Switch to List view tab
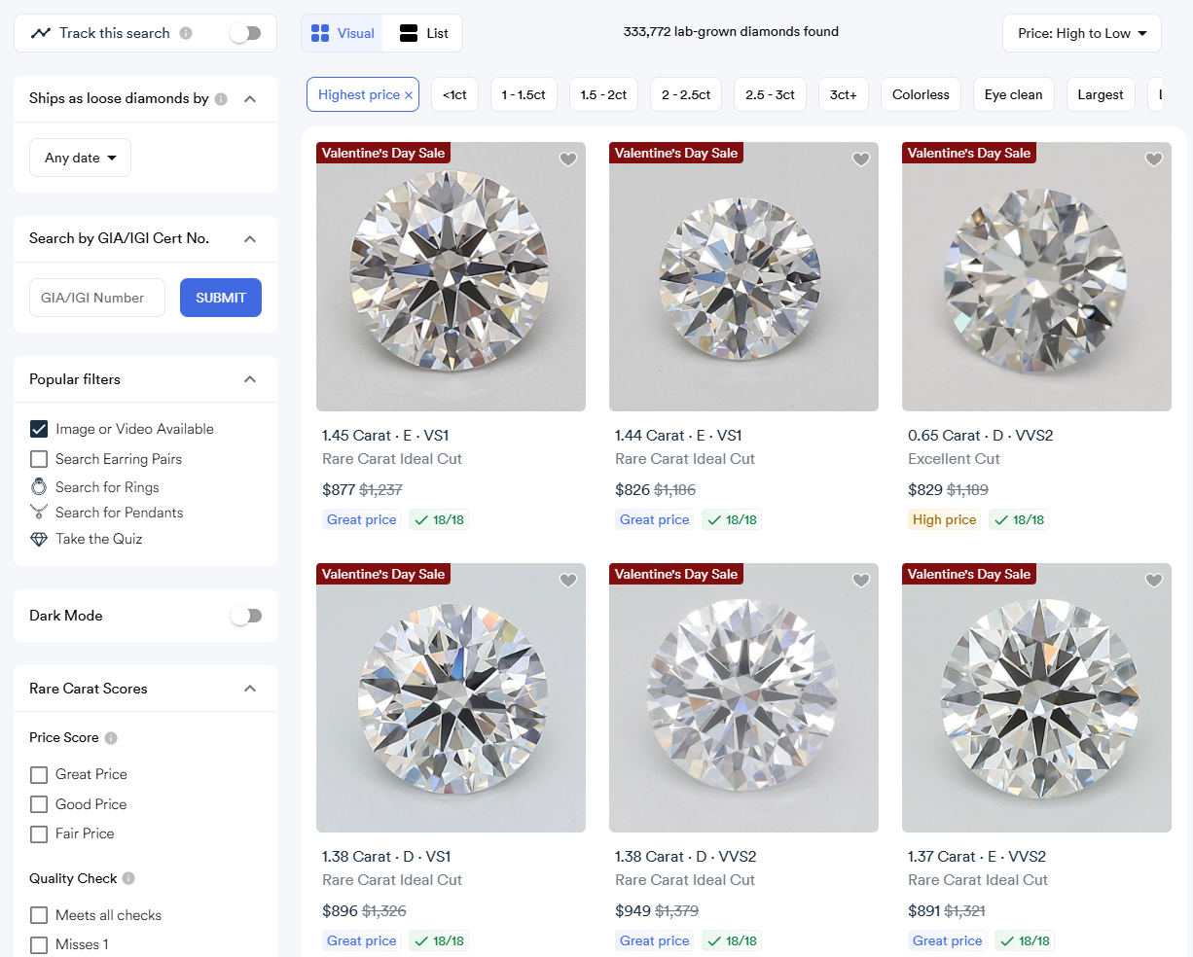 coord(423,33)
